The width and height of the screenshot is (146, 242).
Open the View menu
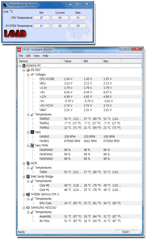[x=37, y=56]
